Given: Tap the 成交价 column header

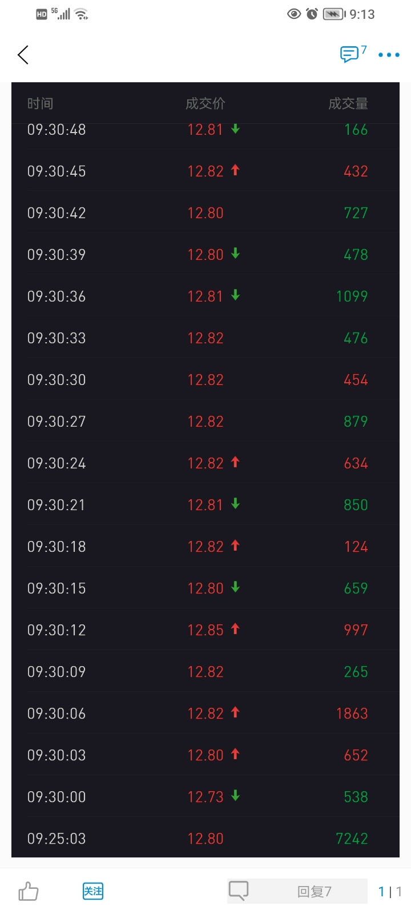Looking at the screenshot, I should pyautogui.click(x=205, y=103).
